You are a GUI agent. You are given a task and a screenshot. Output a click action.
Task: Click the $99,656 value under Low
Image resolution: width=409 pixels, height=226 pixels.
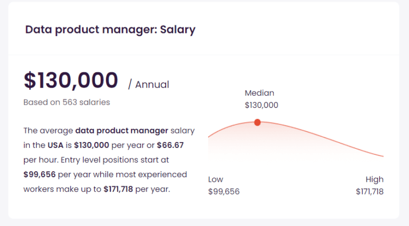click(224, 191)
